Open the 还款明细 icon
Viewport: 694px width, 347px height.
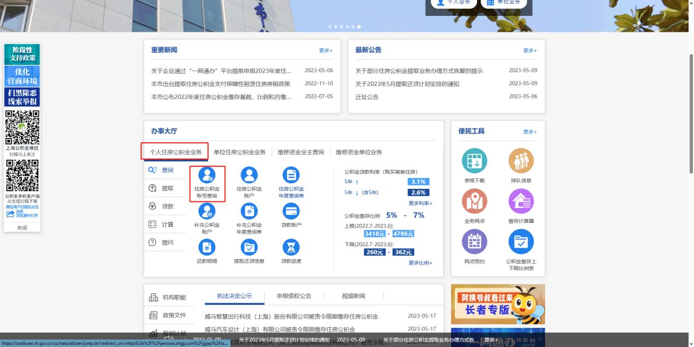pyautogui.click(x=207, y=247)
